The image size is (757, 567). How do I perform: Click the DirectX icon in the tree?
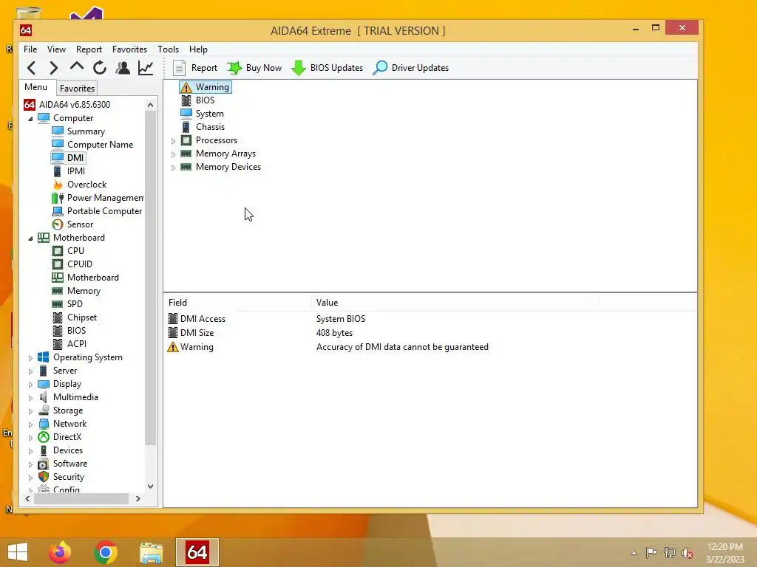[x=44, y=437]
